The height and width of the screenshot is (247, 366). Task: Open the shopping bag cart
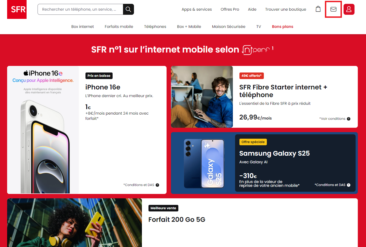click(318, 9)
